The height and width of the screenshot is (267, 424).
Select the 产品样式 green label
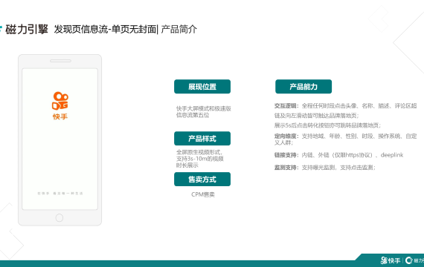[x=202, y=139]
